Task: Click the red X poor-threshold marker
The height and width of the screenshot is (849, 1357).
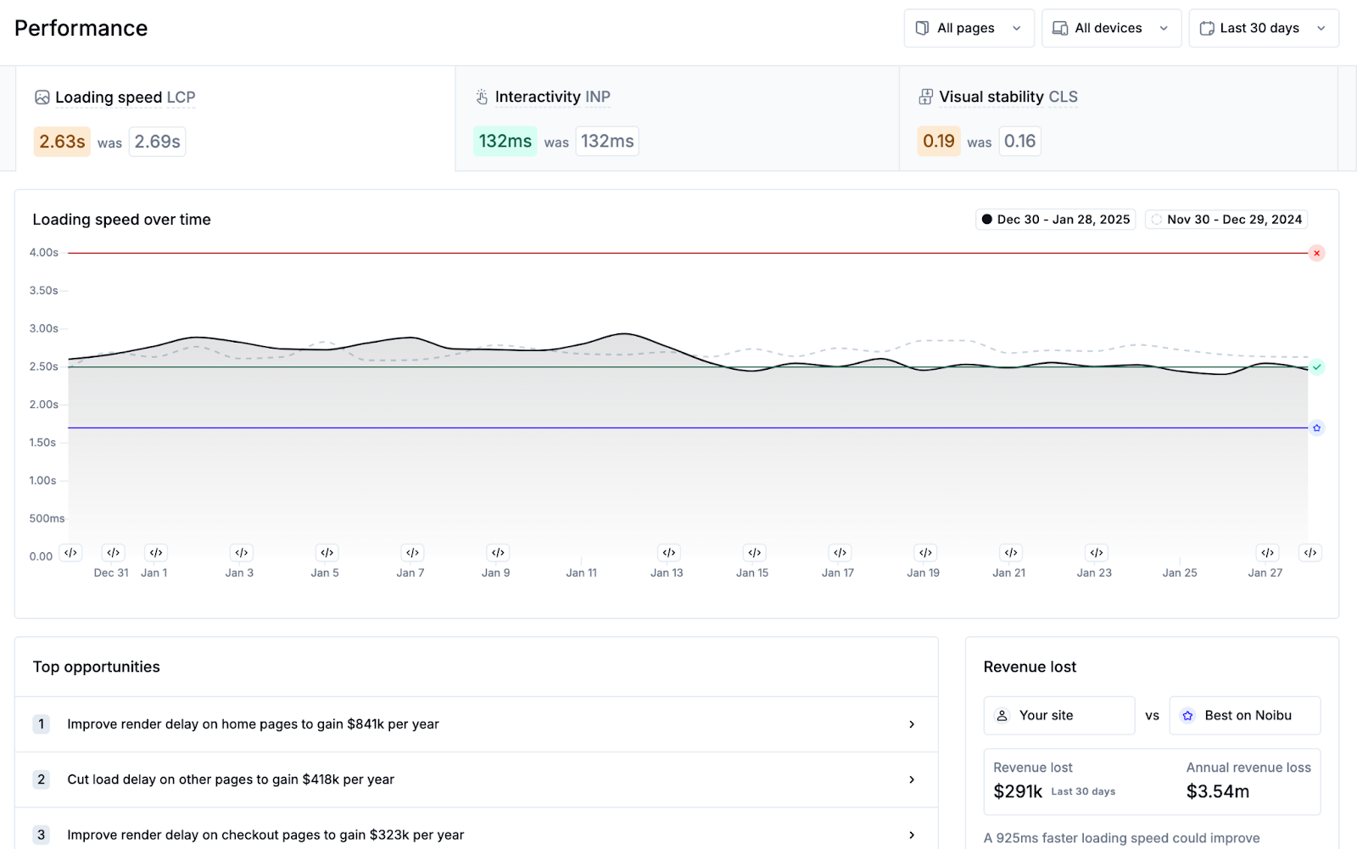Action: (1316, 254)
